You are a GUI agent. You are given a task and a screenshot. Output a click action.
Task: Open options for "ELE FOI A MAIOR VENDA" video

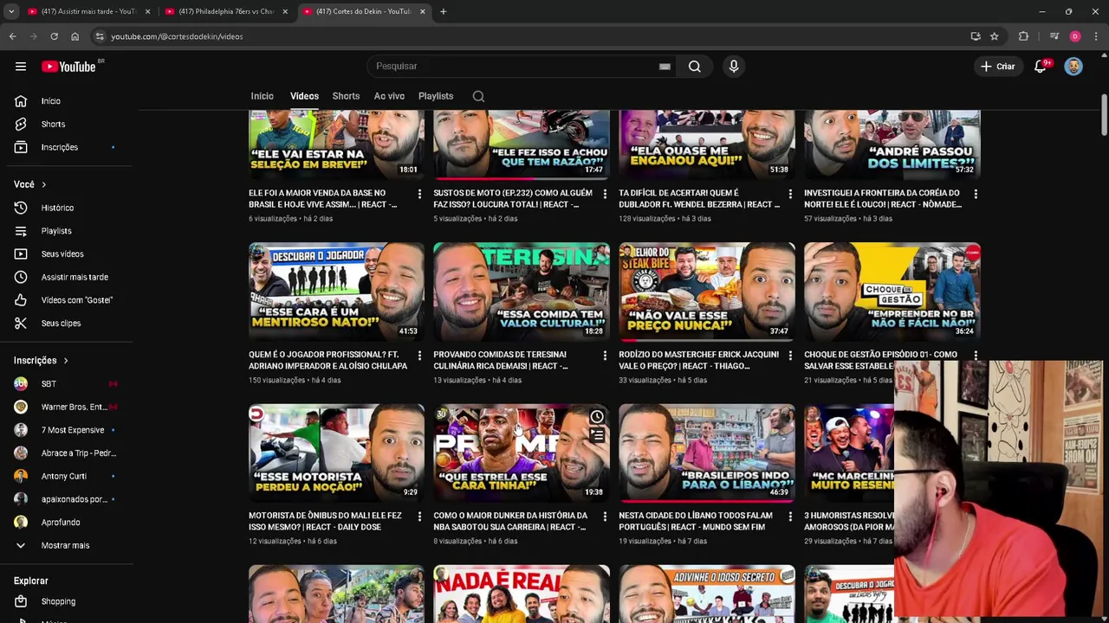[x=419, y=194]
